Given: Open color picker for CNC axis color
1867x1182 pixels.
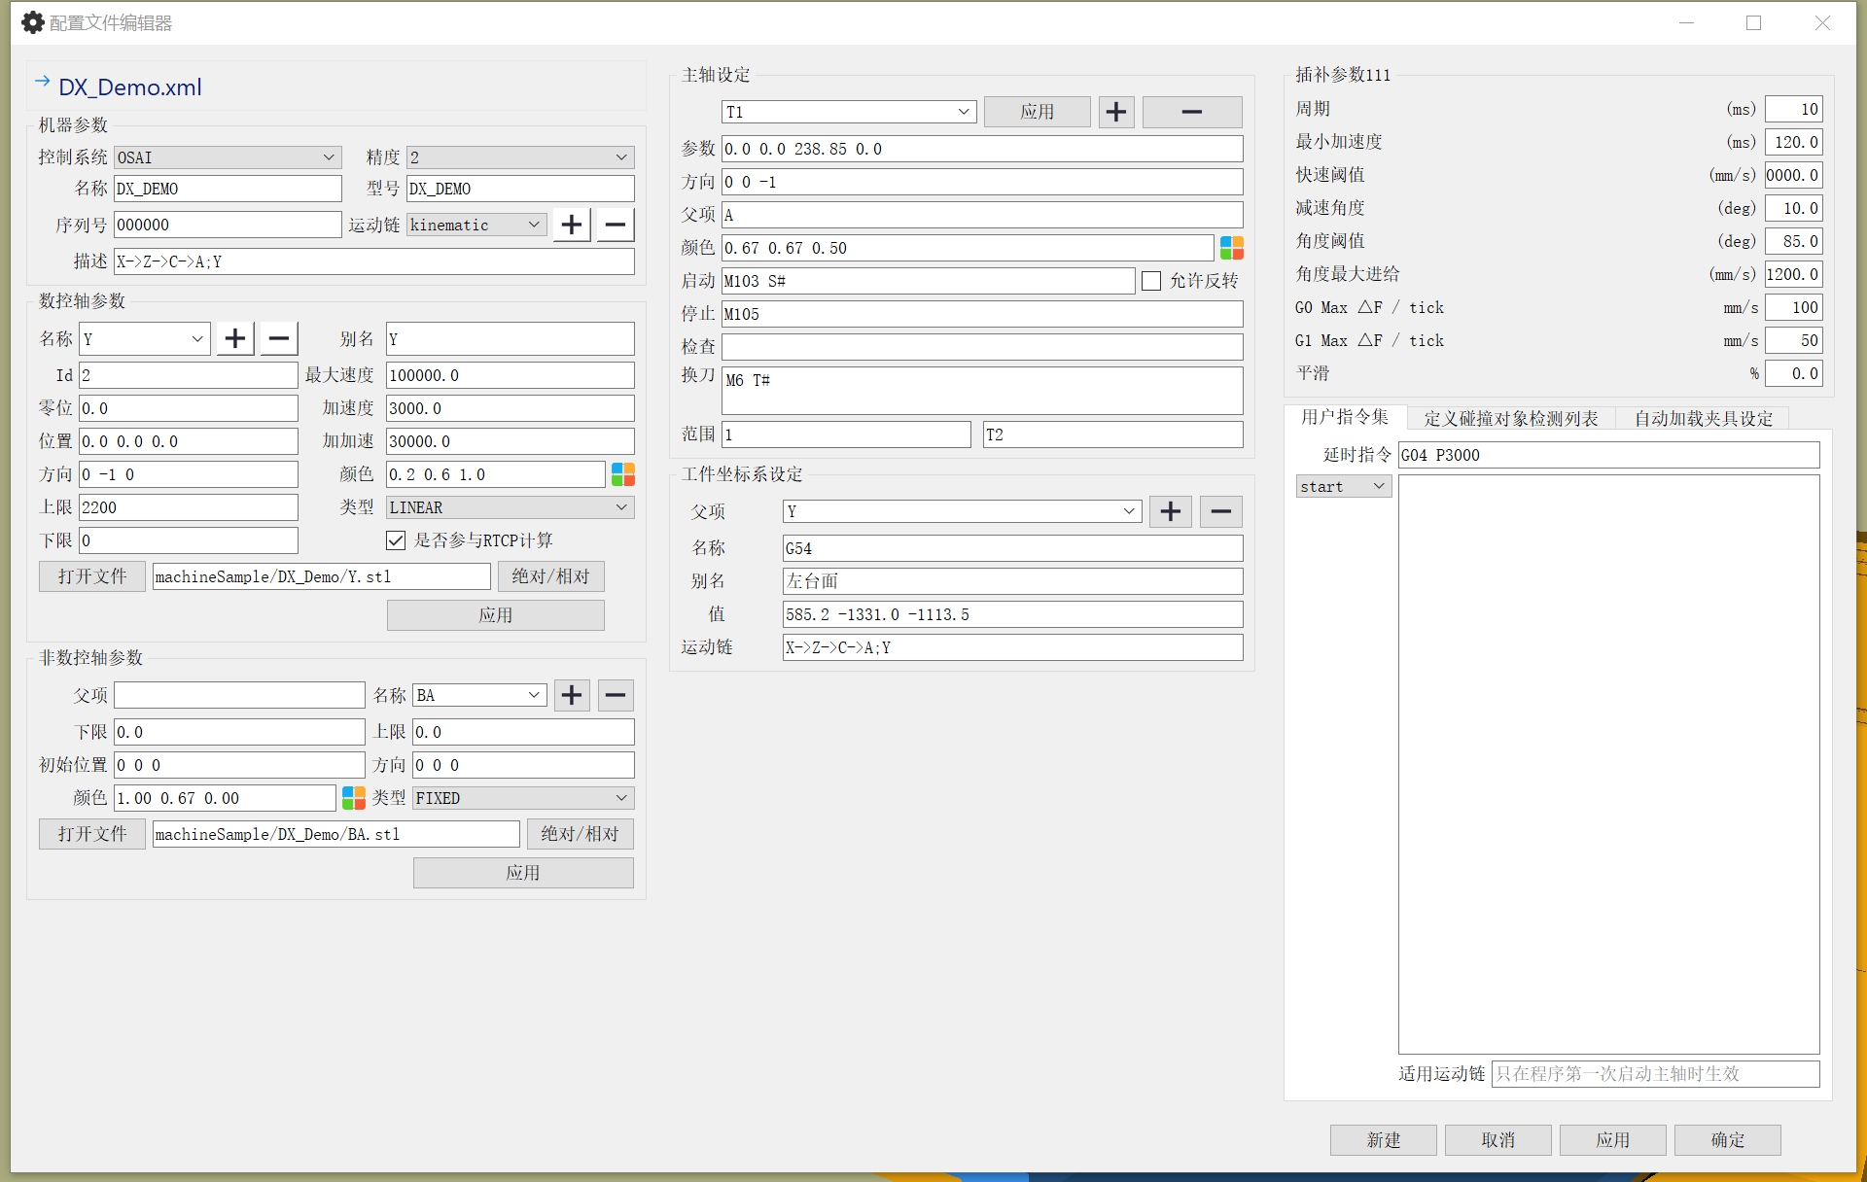Looking at the screenshot, I should 623,474.
